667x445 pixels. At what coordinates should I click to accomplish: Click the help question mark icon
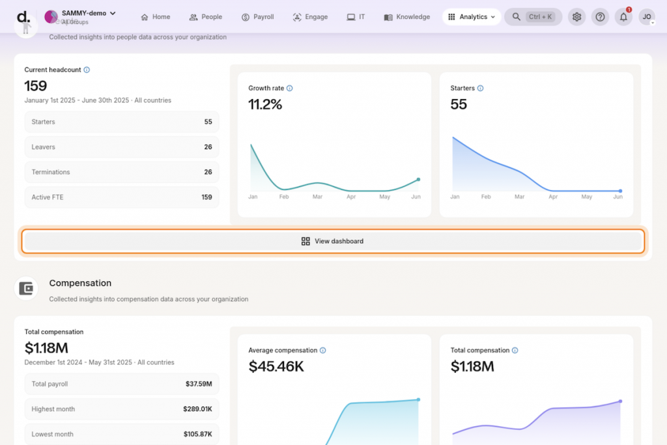(600, 17)
